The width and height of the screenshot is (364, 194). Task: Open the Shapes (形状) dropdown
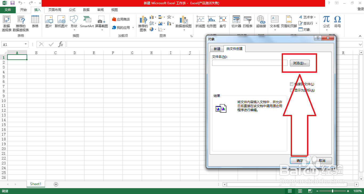pyautogui.click(x=74, y=30)
